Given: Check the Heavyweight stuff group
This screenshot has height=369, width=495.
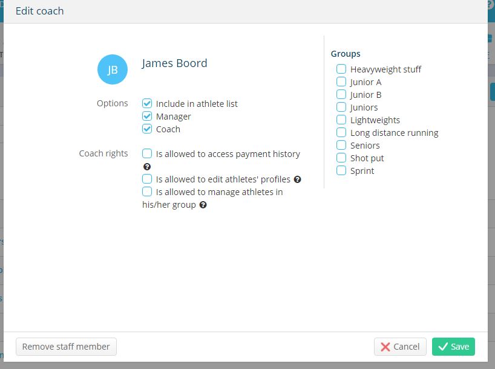Looking at the screenshot, I should tap(341, 69).
